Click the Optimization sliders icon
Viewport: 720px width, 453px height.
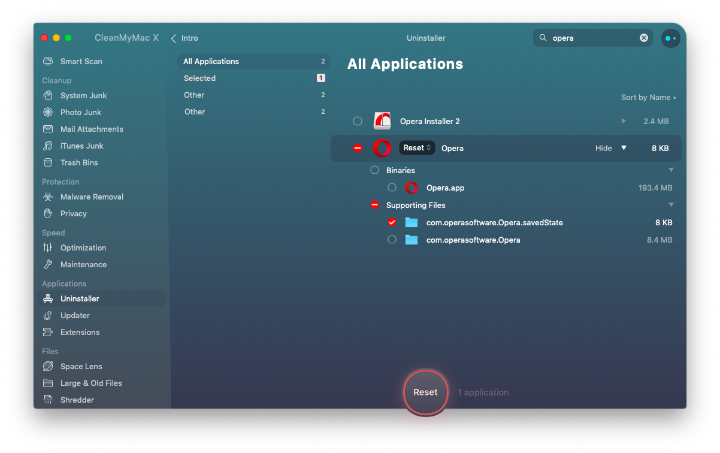point(48,247)
